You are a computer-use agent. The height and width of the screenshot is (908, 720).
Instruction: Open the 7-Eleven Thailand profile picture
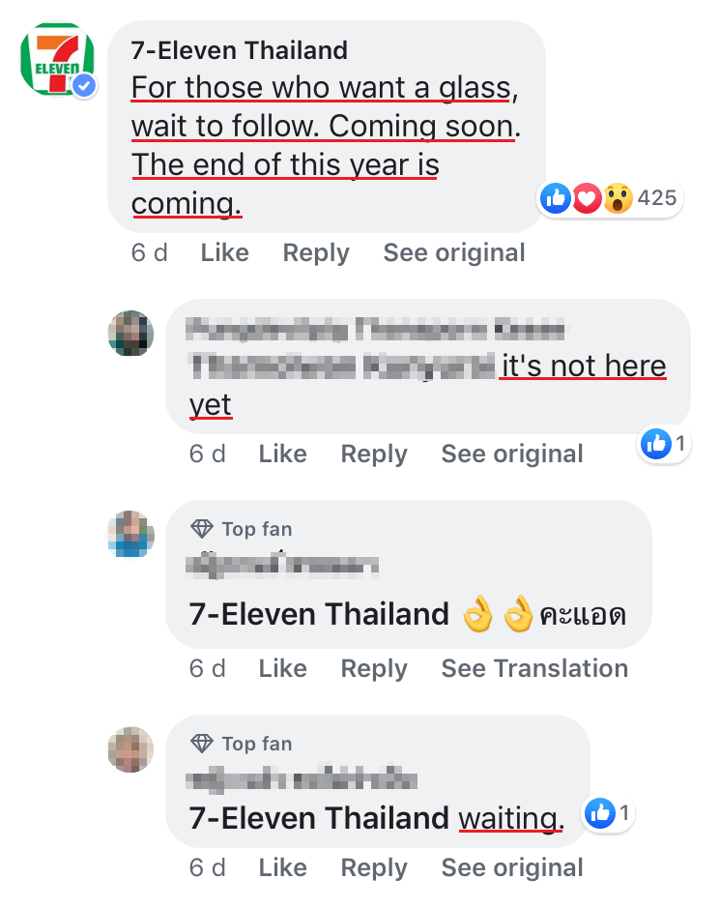(57, 59)
